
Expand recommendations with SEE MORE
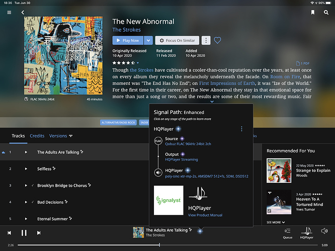(x=276, y=222)
